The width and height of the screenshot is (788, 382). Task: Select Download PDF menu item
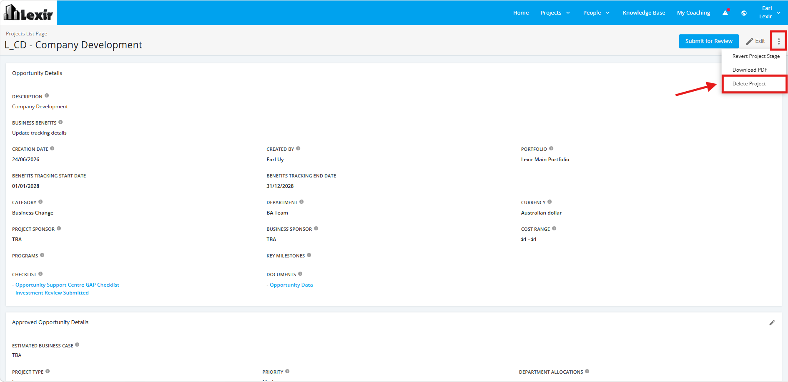point(750,70)
